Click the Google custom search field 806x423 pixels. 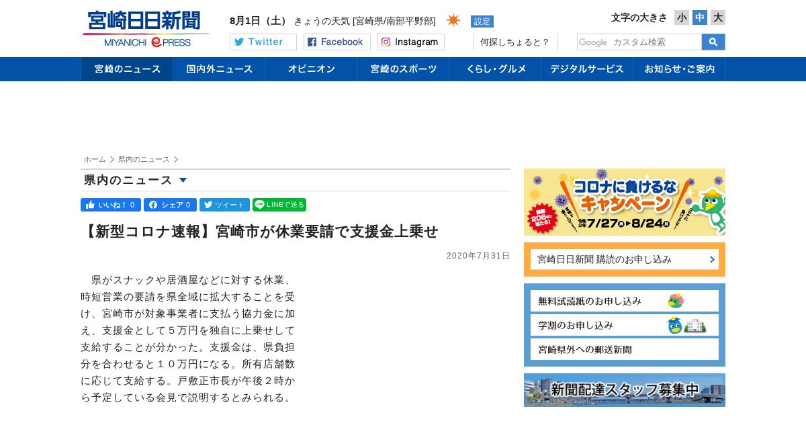coord(639,42)
